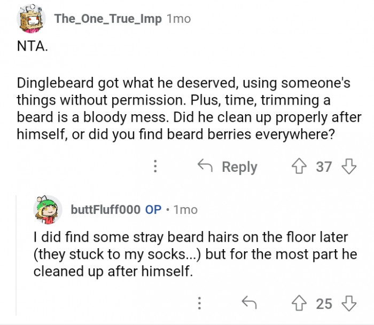Click reply arrow icon on buttFluff000's comment
The image size is (374, 325).
pyautogui.click(x=249, y=304)
